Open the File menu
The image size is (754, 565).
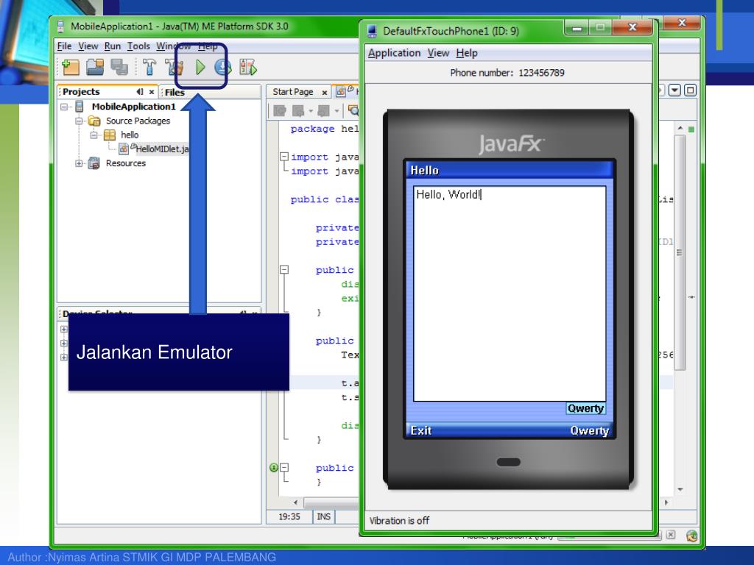64,46
